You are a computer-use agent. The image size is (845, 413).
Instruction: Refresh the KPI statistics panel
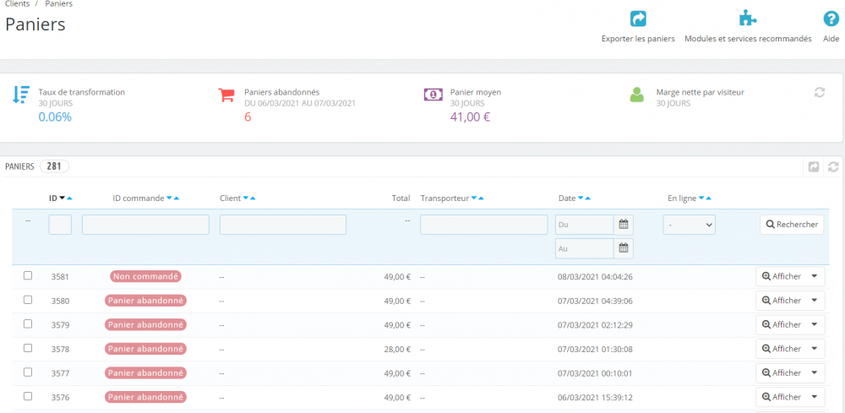pos(820,93)
